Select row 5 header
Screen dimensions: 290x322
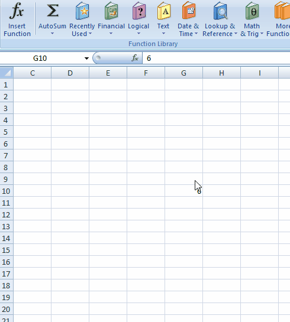7,132
